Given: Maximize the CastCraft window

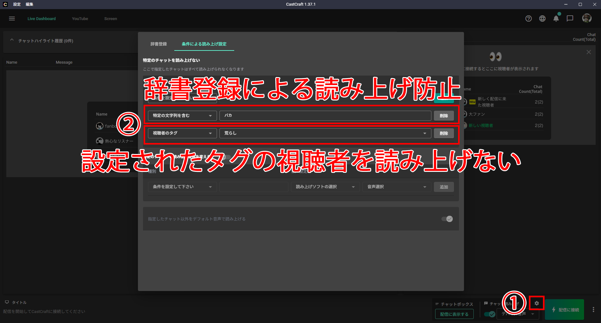Looking at the screenshot, I should coord(580,4).
